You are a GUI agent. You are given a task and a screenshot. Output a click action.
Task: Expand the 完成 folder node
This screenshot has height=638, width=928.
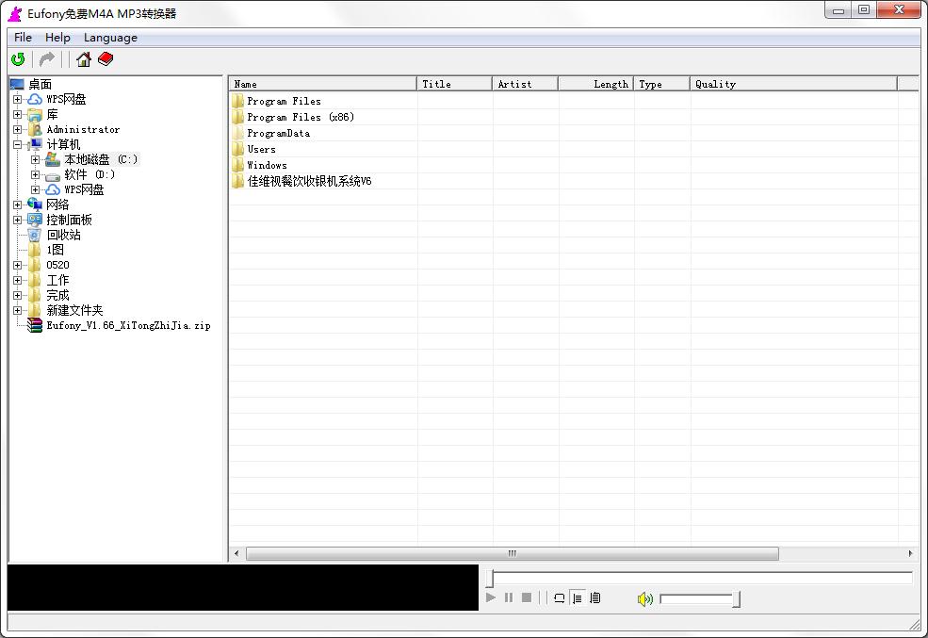(x=17, y=295)
